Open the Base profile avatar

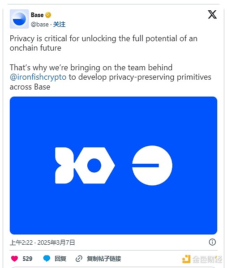coord(19,19)
